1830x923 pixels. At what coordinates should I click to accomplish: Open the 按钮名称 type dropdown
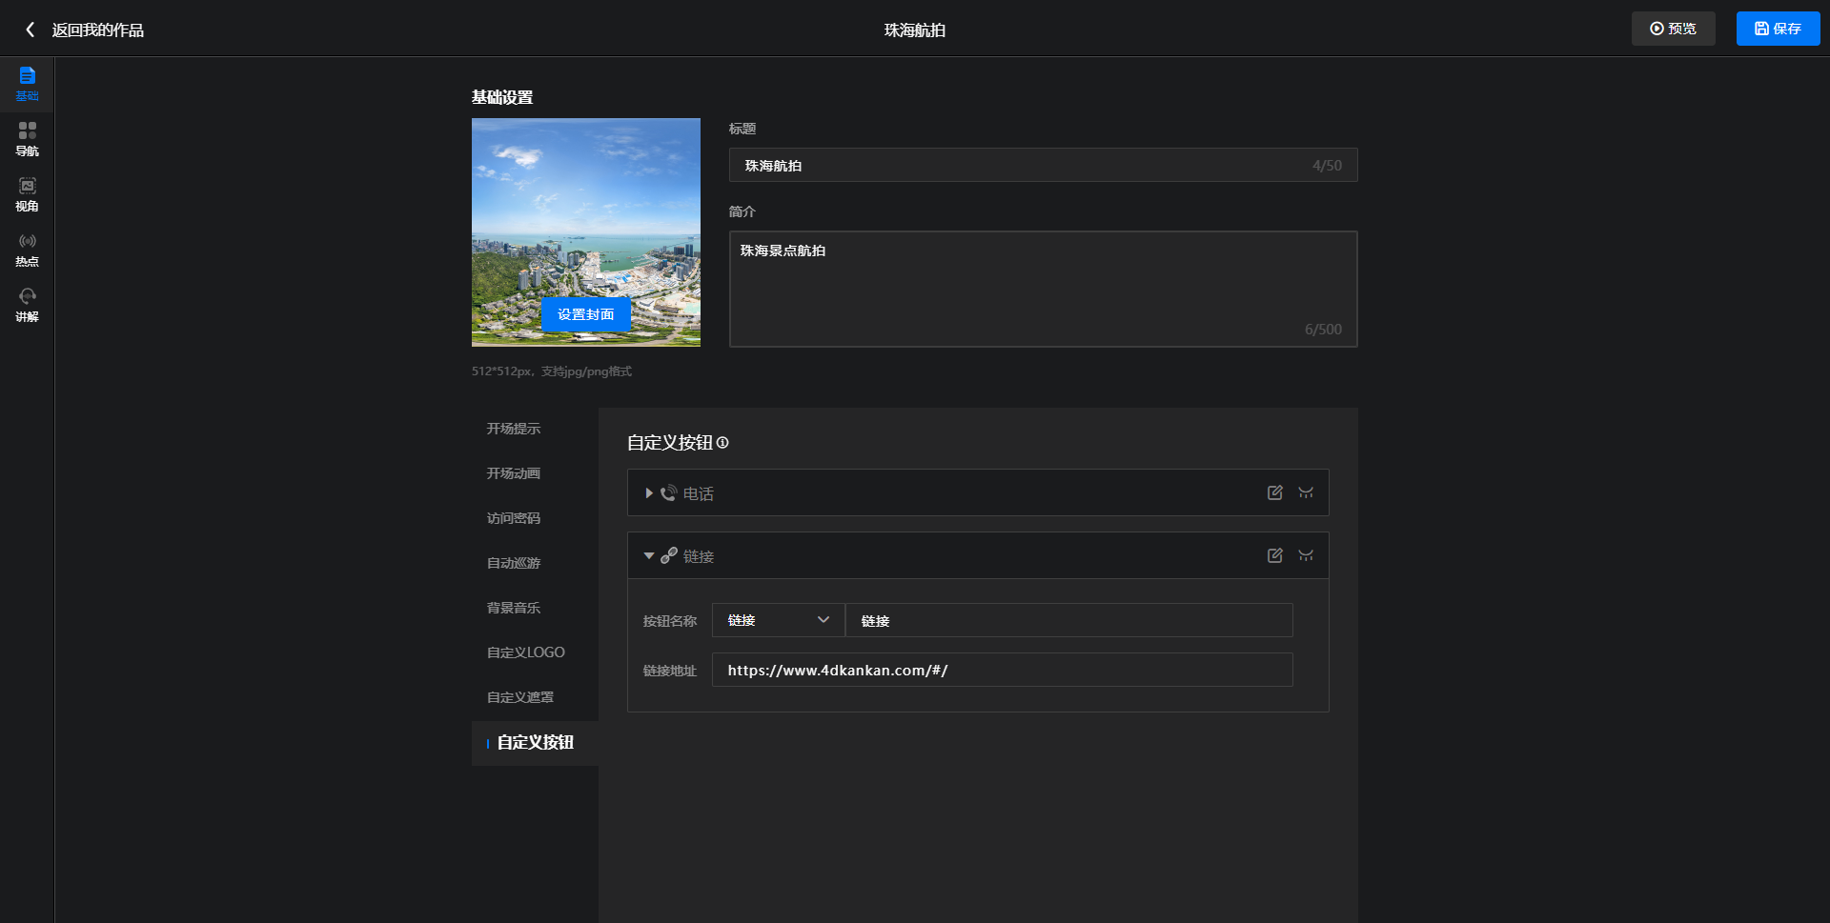coord(778,620)
